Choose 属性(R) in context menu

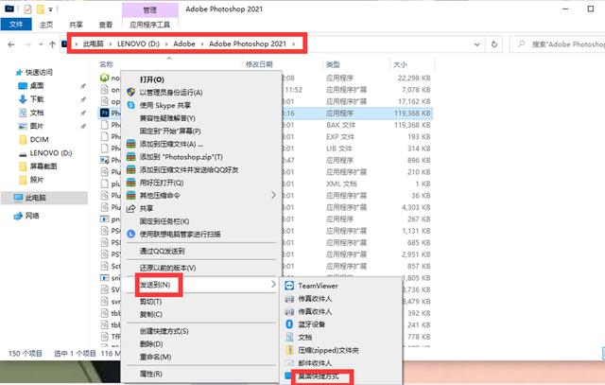(x=200, y=374)
